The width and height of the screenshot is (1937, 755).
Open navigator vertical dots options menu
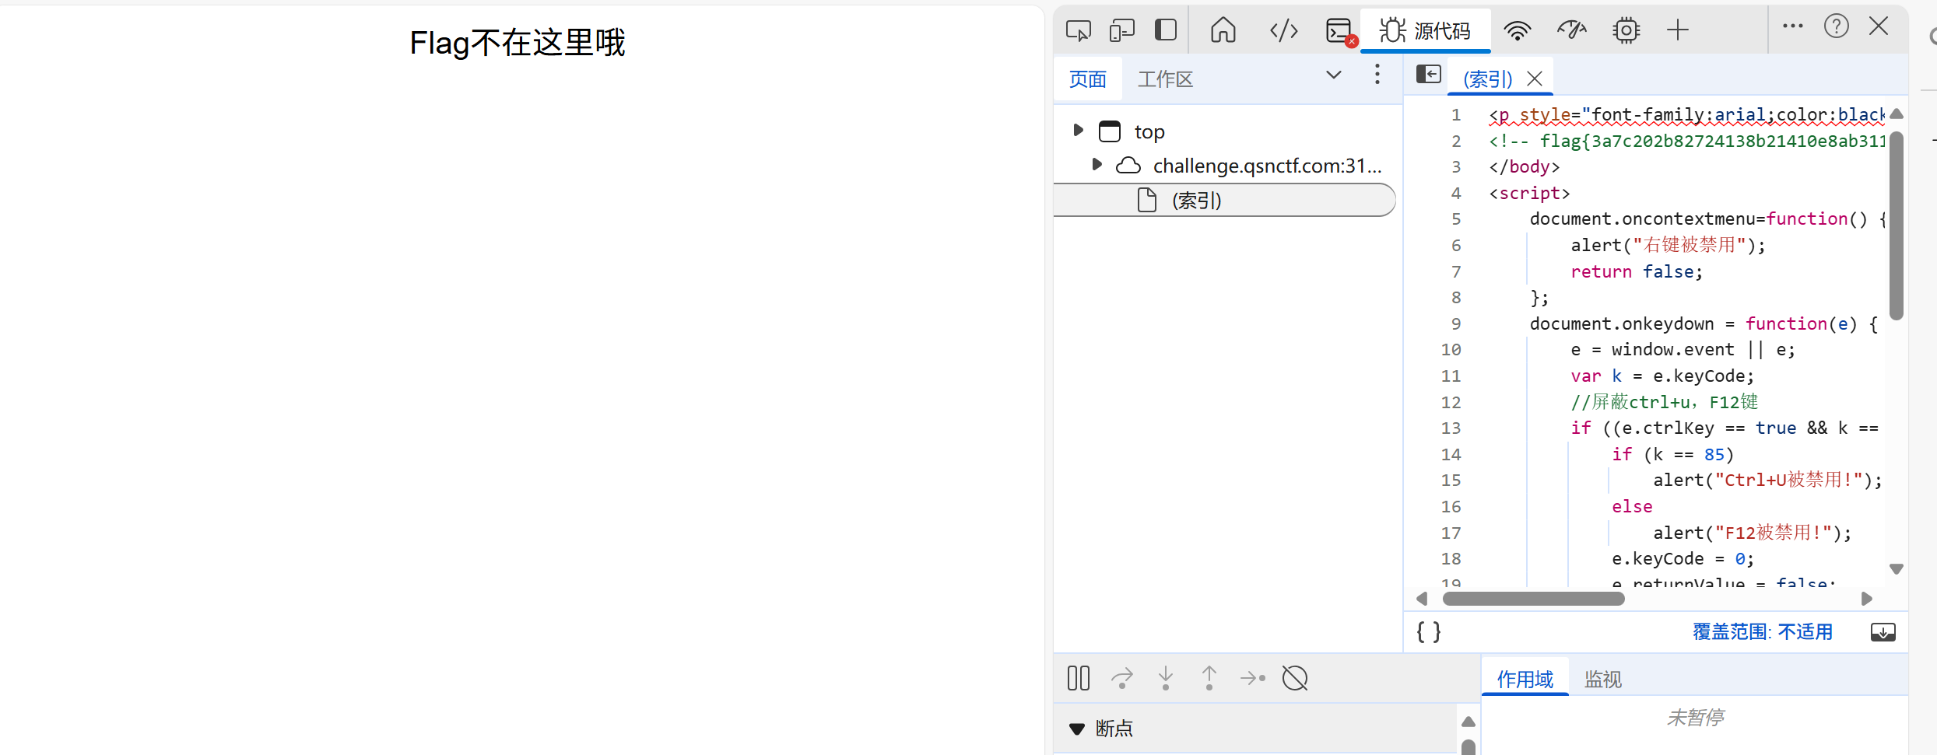click(1377, 75)
